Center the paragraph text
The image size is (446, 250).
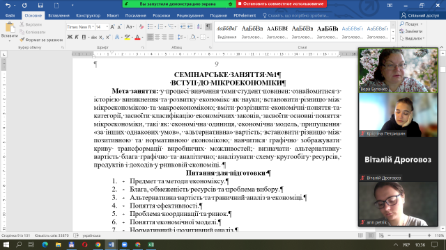pos(157,37)
